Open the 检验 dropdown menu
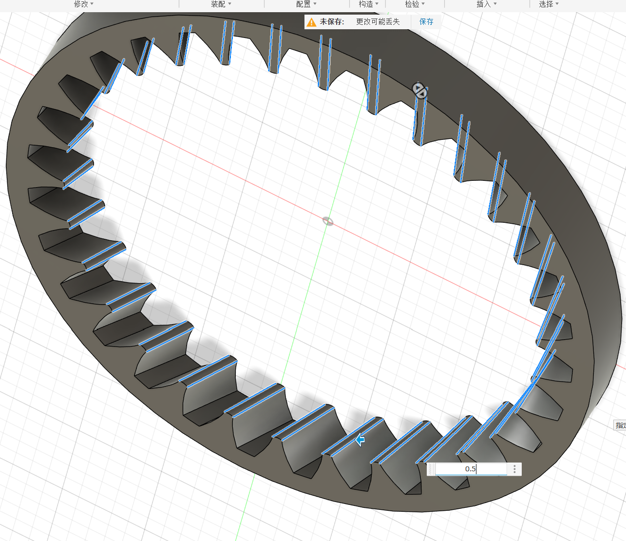Viewport: 626px width, 541px height. [415, 4]
